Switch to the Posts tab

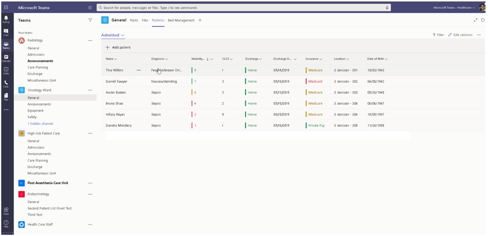tap(134, 20)
